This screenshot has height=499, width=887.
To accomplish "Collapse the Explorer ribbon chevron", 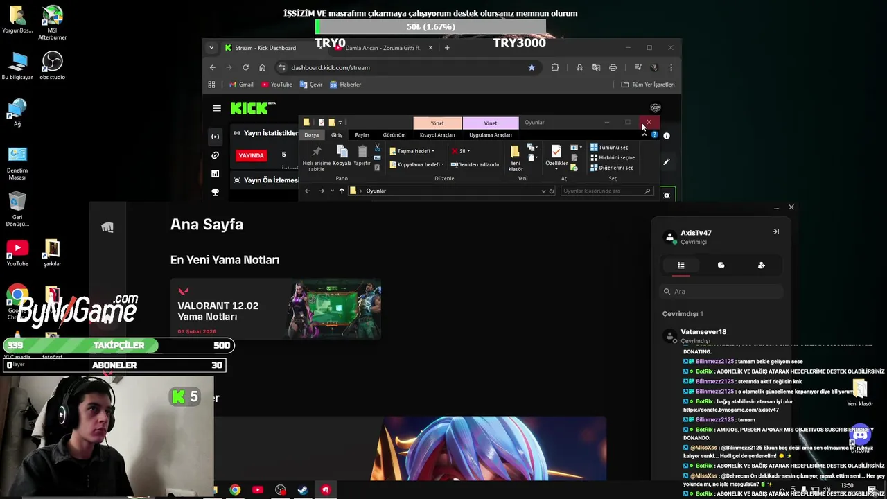I will point(644,134).
